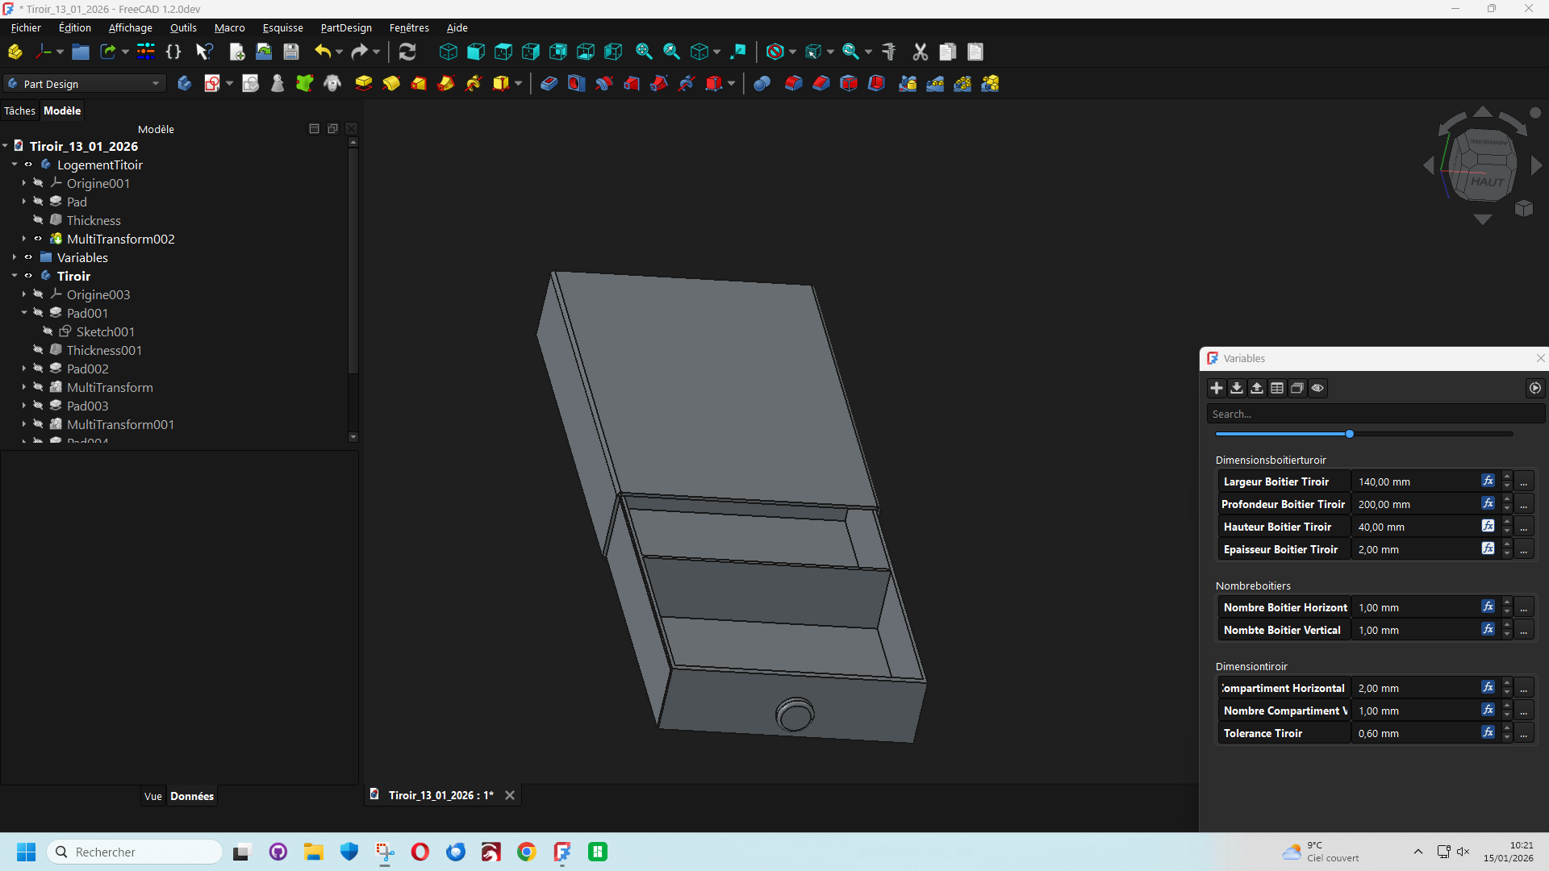
Task: Click the Pocket tool icon
Action: click(x=549, y=84)
